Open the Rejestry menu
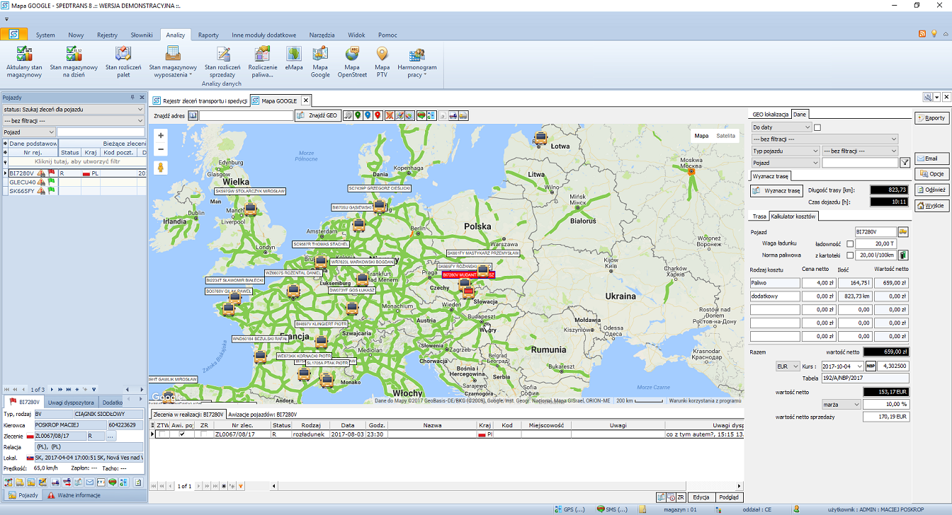Image resolution: width=952 pixels, height=515 pixels. point(107,35)
